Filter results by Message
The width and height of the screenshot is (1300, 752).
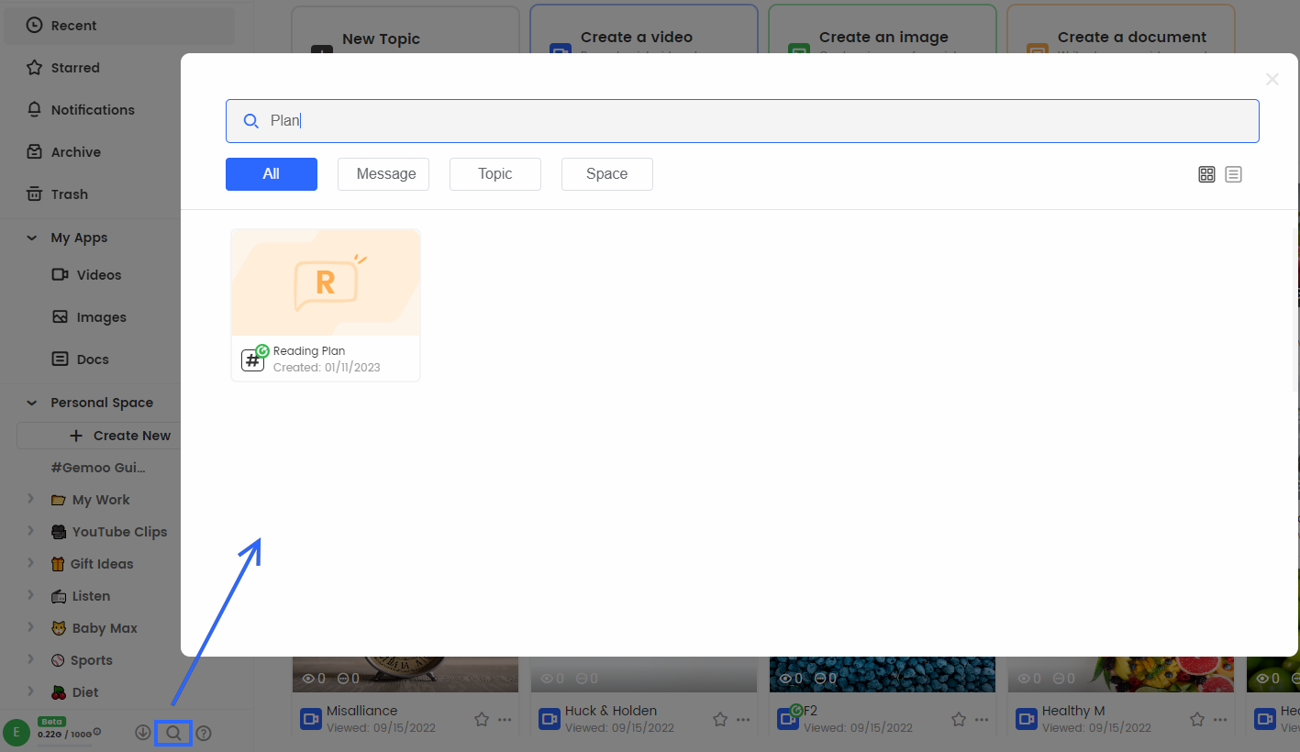click(x=383, y=174)
